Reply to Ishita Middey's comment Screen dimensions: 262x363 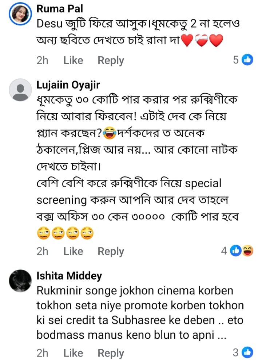[x=111, y=353]
